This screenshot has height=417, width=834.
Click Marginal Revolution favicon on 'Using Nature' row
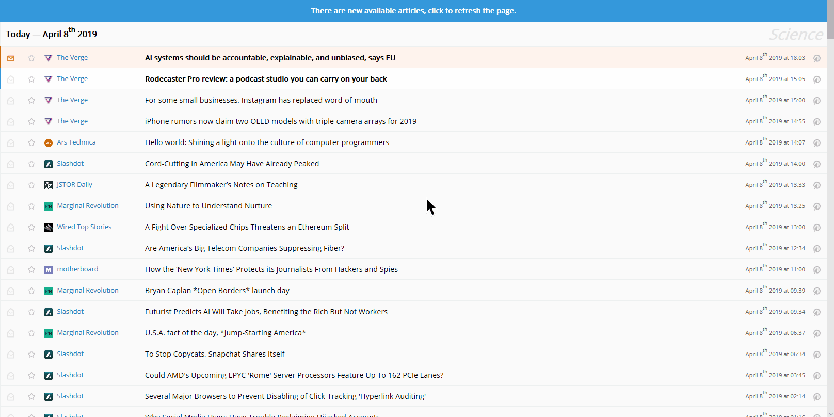point(49,206)
